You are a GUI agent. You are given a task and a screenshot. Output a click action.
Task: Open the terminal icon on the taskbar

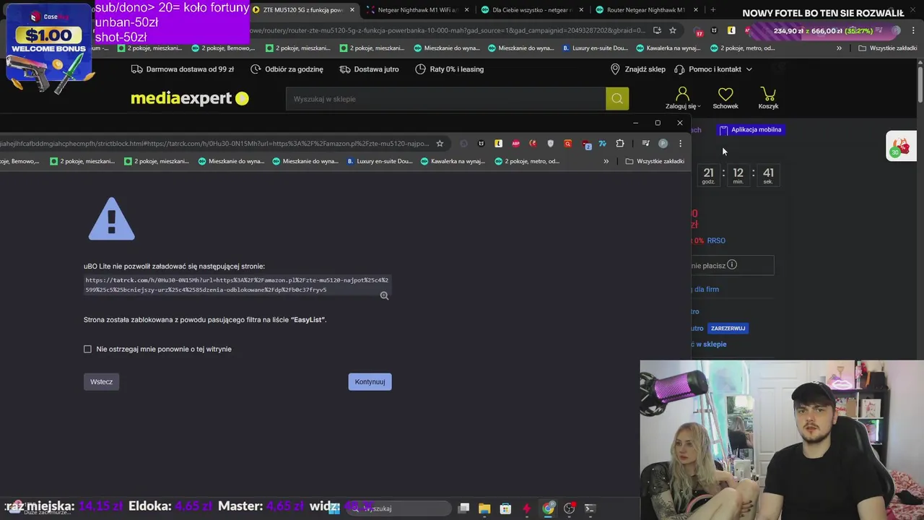590,508
